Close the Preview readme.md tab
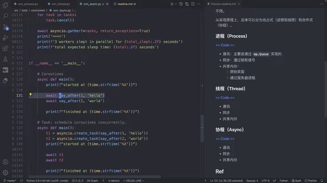 [239, 4]
